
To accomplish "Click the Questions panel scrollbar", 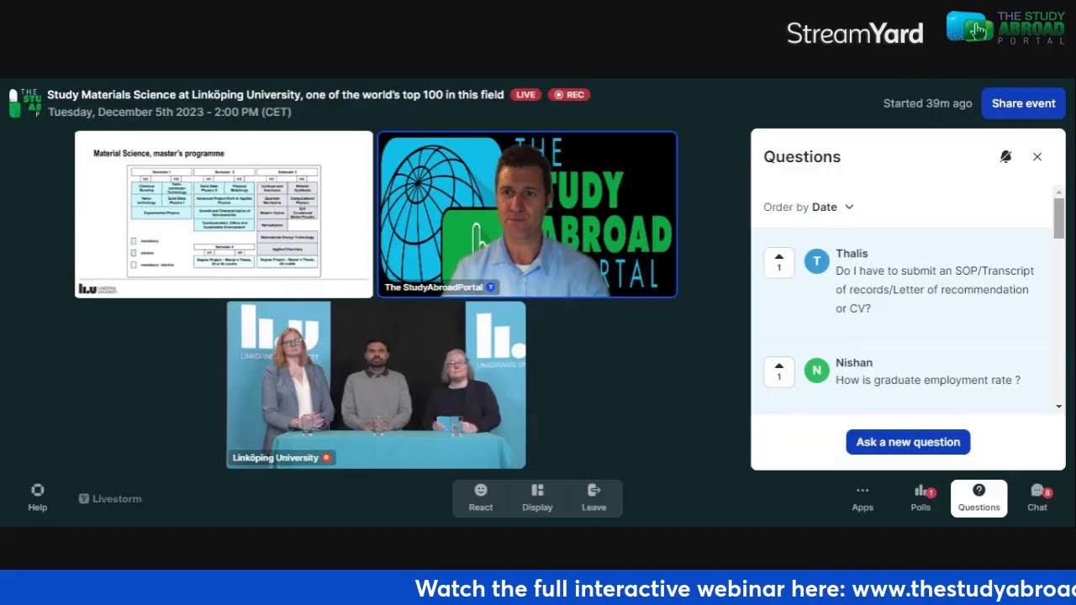I will [1058, 218].
